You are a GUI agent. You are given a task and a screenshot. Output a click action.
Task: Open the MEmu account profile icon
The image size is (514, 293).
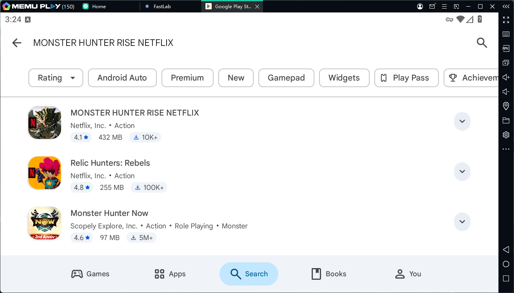pyautogui.click(x=420, y=7)
